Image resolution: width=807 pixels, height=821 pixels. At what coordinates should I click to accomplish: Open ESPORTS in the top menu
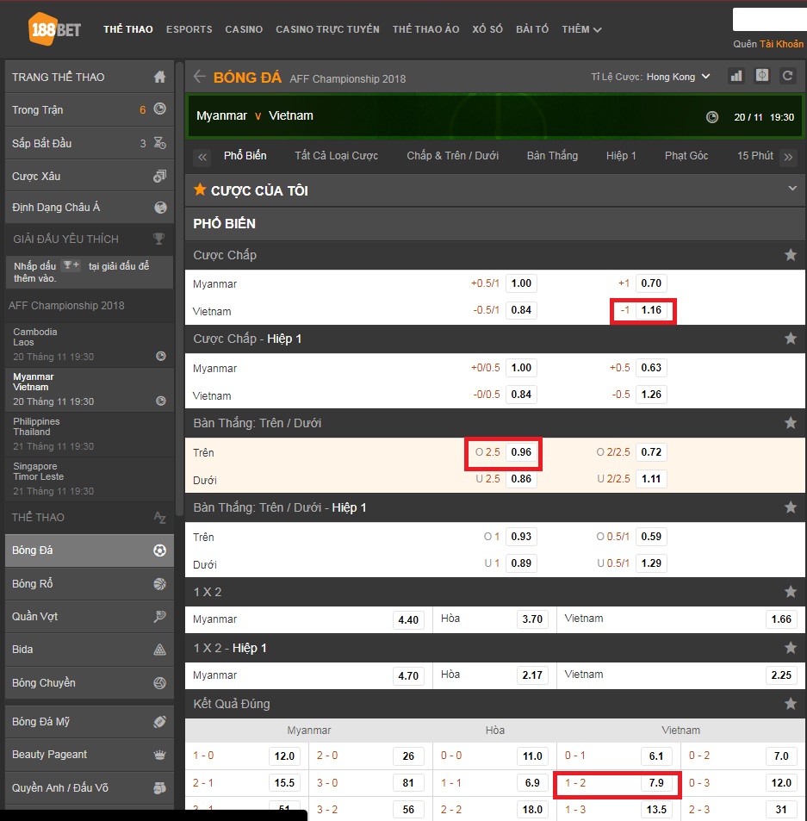tap(189, 29)
